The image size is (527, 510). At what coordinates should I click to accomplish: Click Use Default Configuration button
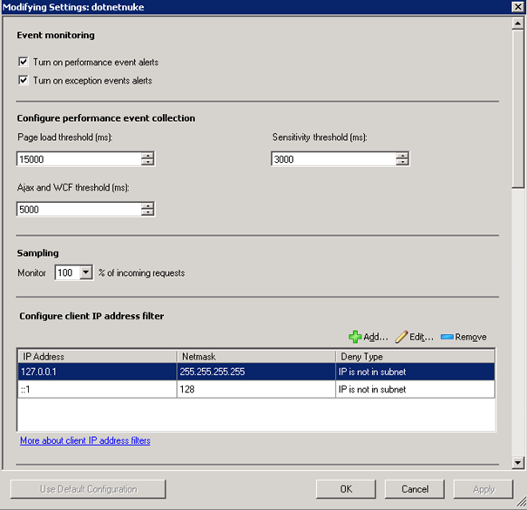[x=88, y=489]
